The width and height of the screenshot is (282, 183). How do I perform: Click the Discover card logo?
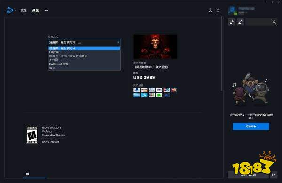pos(144,89)
